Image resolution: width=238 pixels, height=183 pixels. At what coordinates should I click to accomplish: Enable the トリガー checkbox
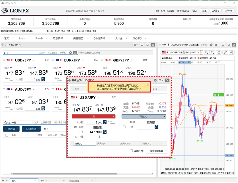124,127
